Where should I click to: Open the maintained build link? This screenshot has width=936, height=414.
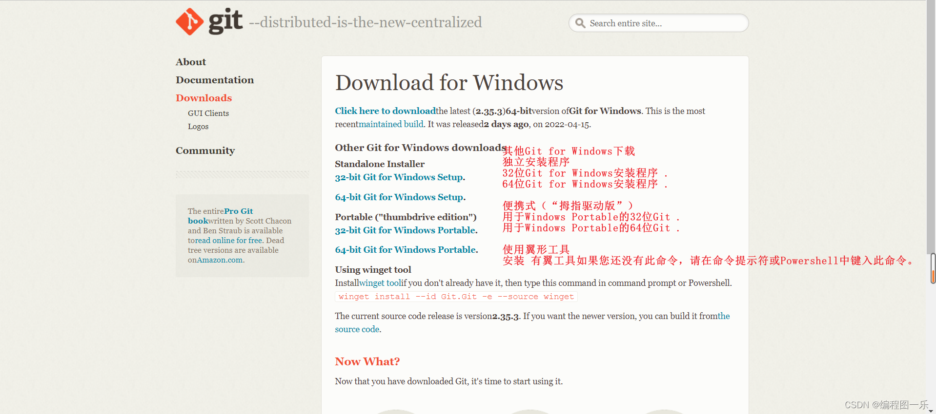(391, 124)
